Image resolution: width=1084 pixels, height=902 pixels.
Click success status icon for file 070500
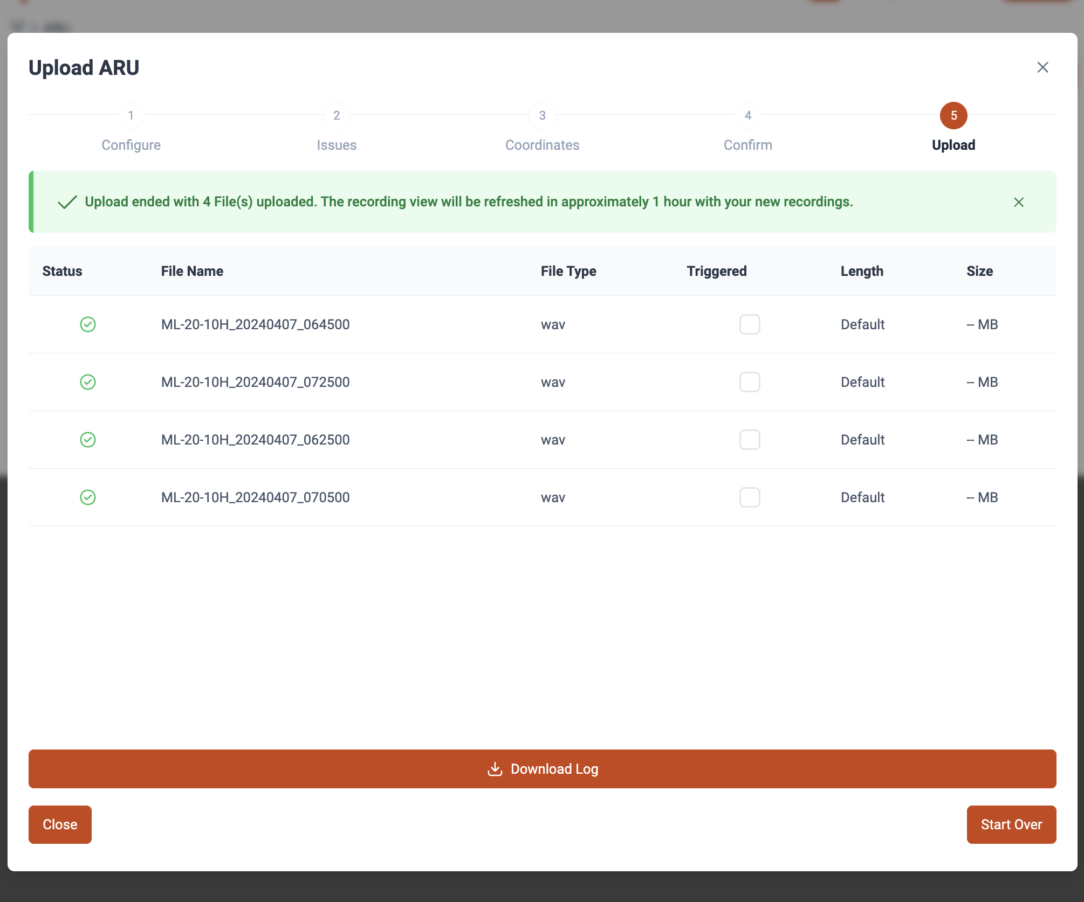[x=88, y=497]
